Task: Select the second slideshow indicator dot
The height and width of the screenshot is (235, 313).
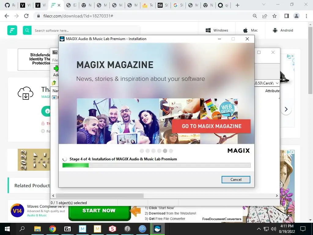Action: click(148, 151)
